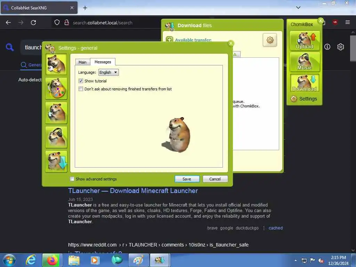Open the Windows Start menu
The height and width of the screenshot is (267, 356).
point(9,260)
